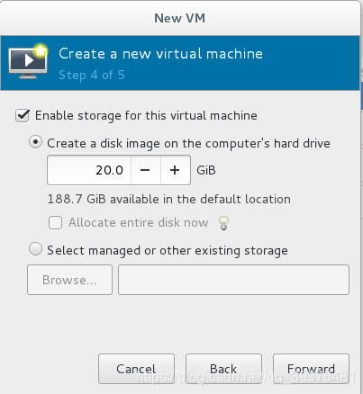Click the 20.0 disk size field
Screen dimensions: 363x394
tap(89, 170)
